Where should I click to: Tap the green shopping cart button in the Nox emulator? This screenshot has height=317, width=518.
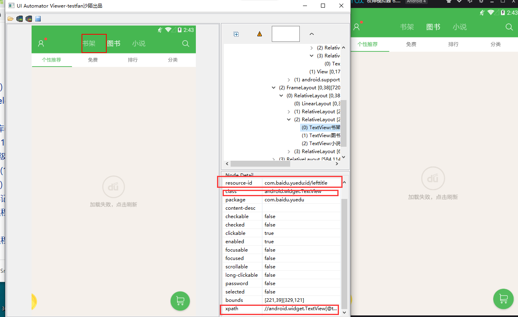503,299
